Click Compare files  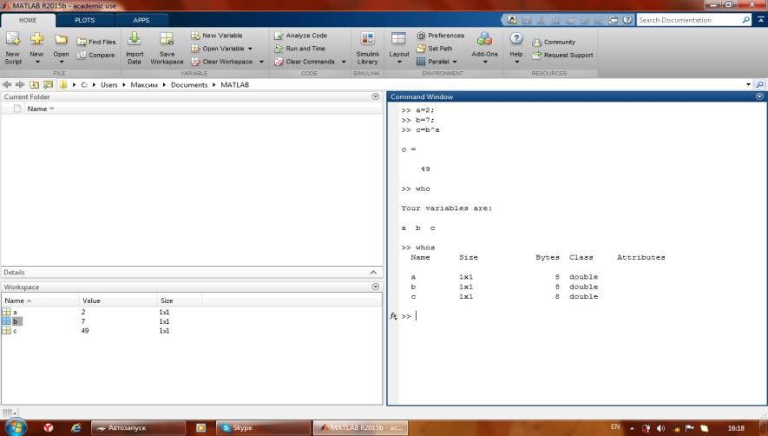[96, 55]
